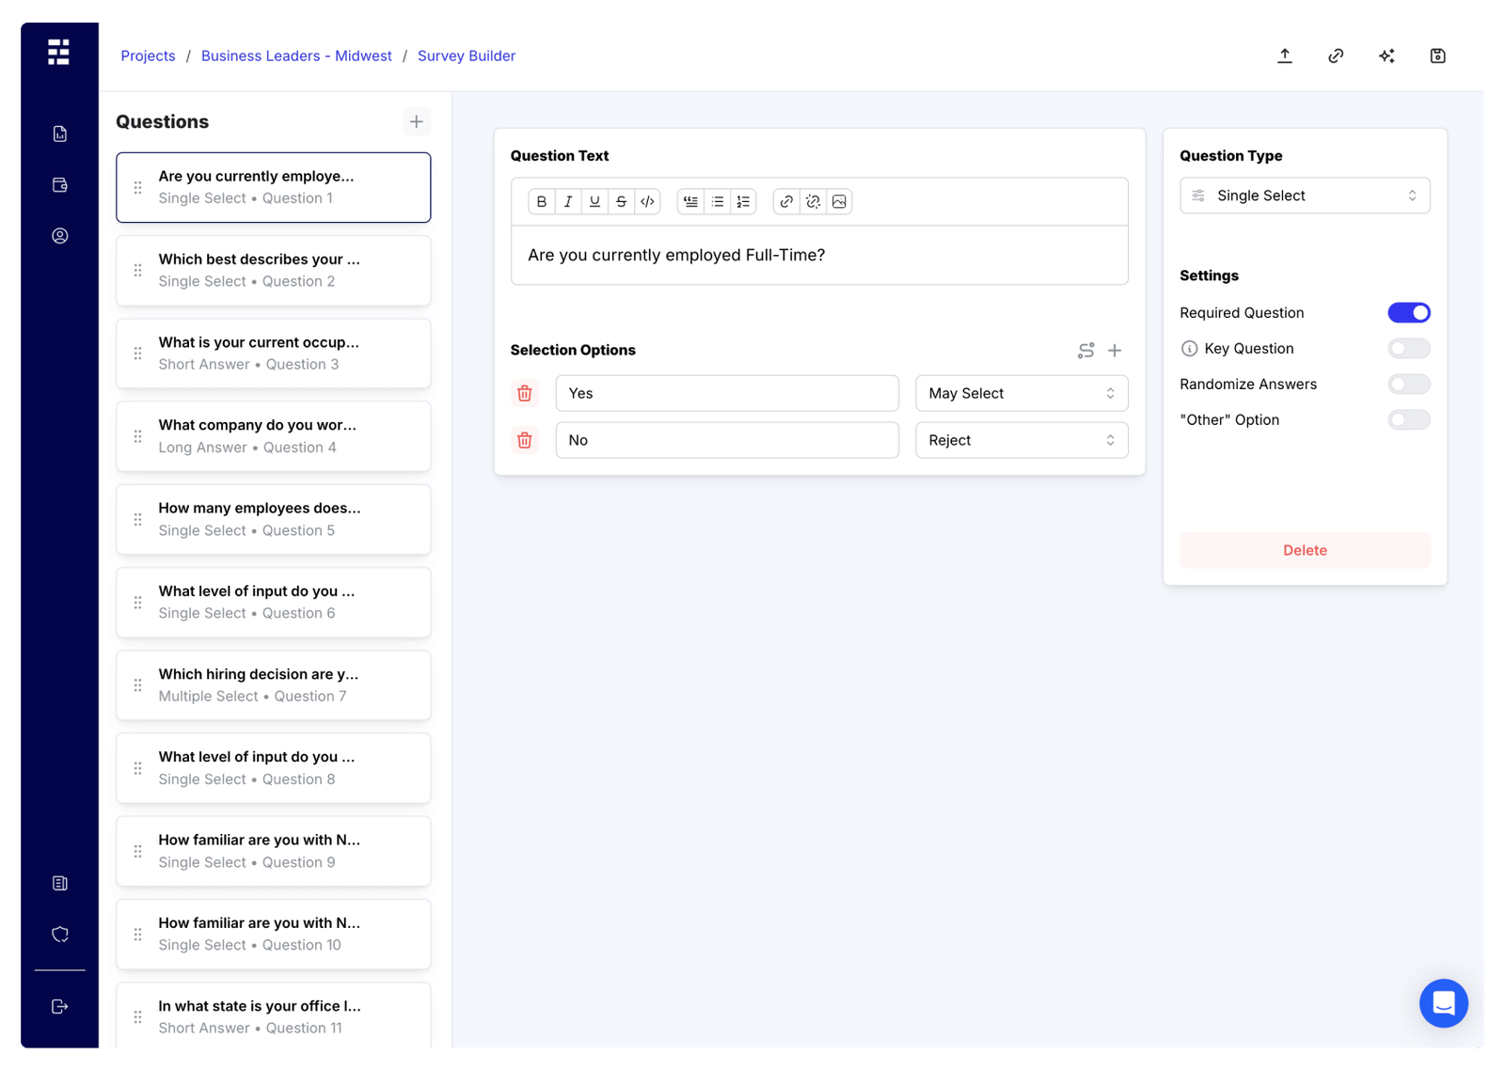Click the No option text field
Viewport: 1505px width, 1069px height.
click(x=727, y=440)
